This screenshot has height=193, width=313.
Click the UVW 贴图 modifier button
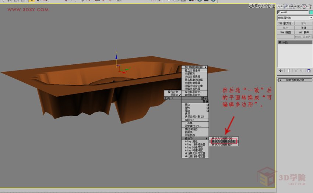(x=286, y=32)
